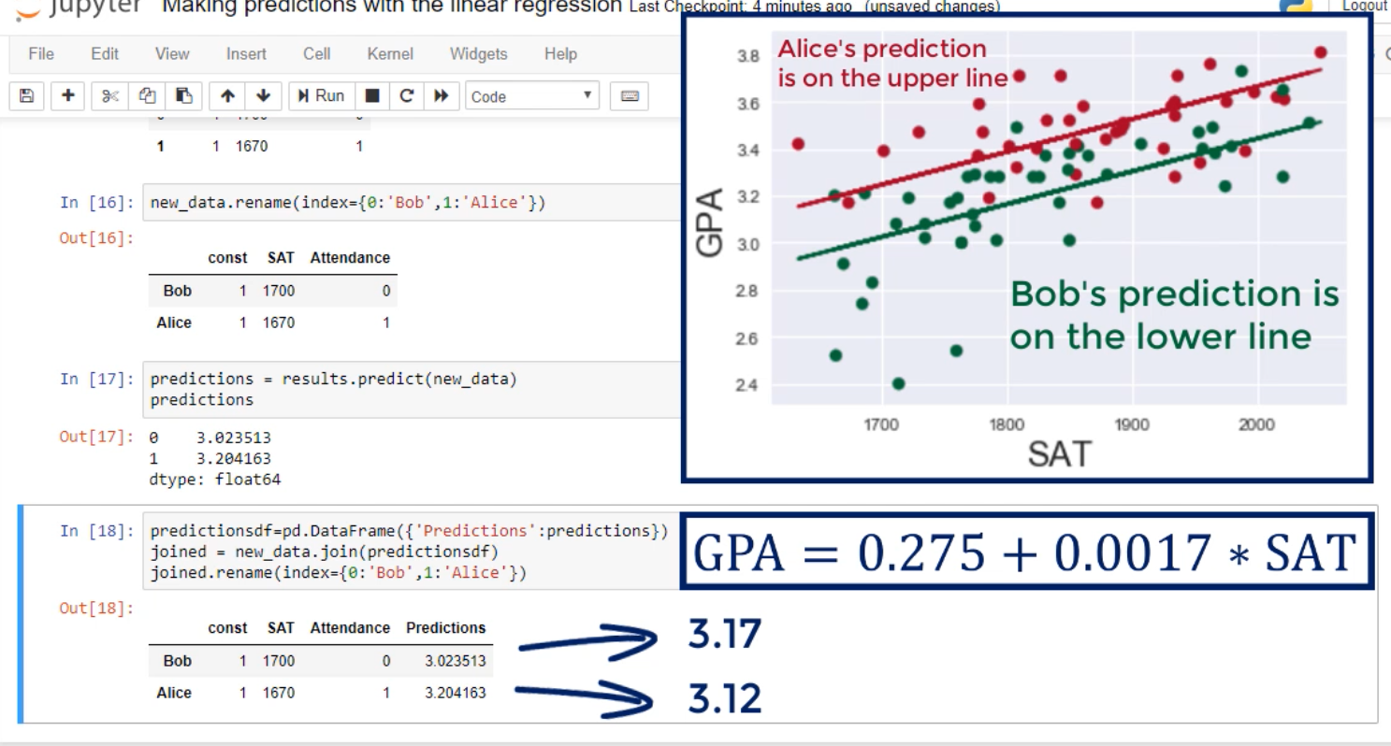Viewport: 1391px width, 746px height.
Task: Click the notebook title to rename it
Action: [x=392, y=7]
